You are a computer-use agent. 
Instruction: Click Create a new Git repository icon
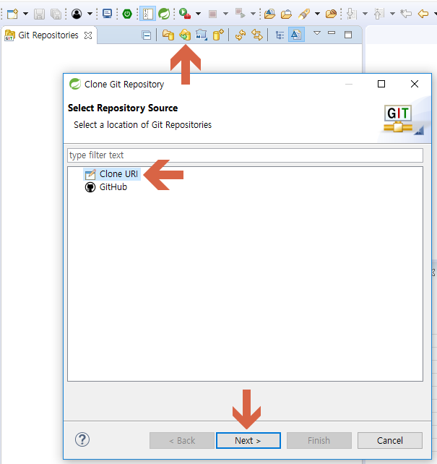[218, 35]
